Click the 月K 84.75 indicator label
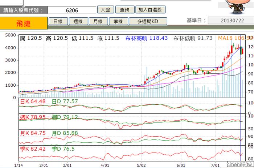The width and height of the screenshot is (254, 168). click(x=33, y=133)
